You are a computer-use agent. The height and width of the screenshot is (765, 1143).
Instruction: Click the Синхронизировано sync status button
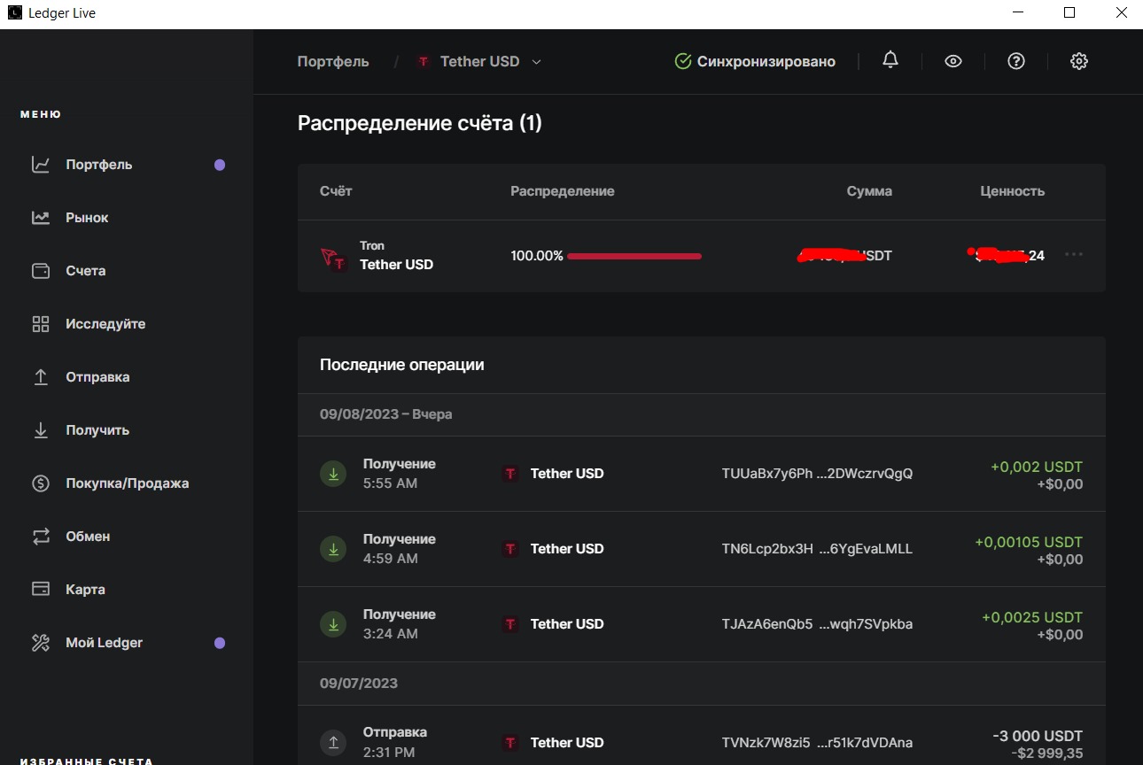point(755,61)
